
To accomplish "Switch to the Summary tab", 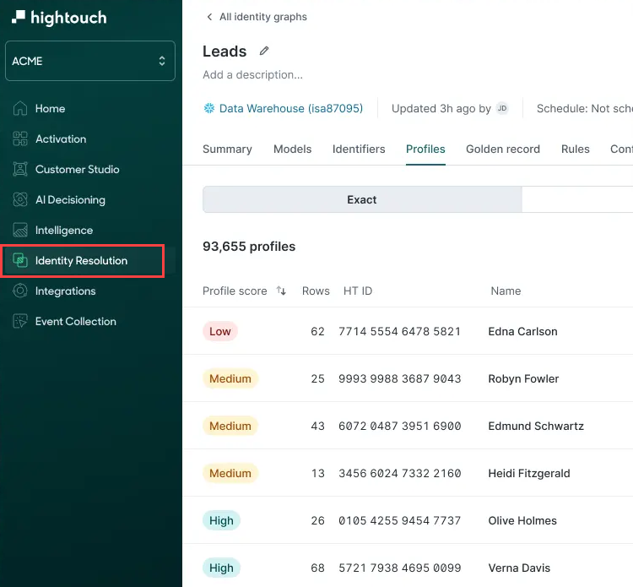I will click(x=227, y=149).
